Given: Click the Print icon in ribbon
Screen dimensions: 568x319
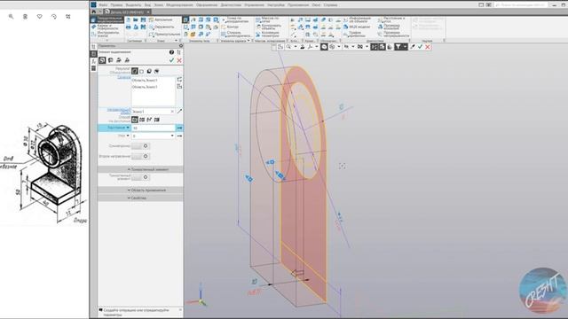Looking at the screenshot, I should tap(128, 27).
